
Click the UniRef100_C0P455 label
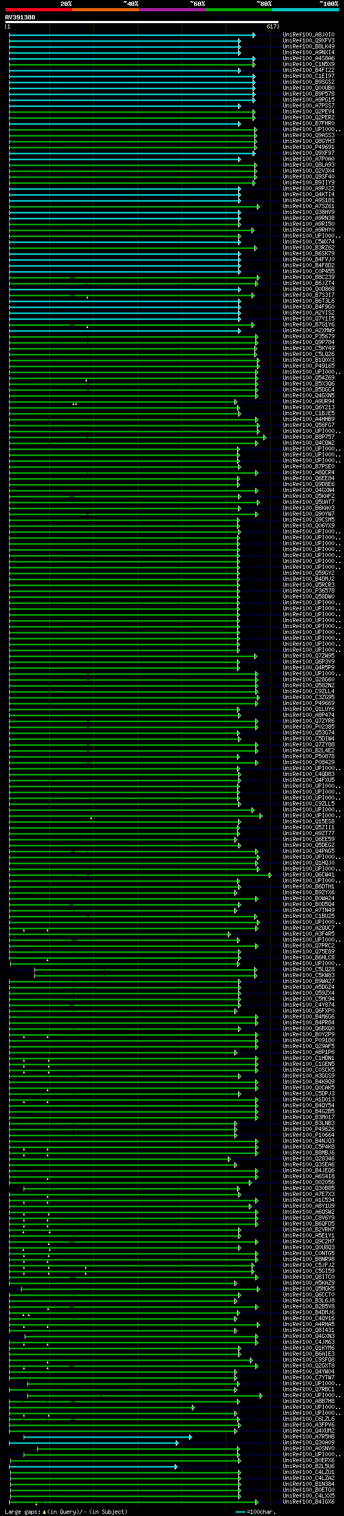[x=309, y=272]
